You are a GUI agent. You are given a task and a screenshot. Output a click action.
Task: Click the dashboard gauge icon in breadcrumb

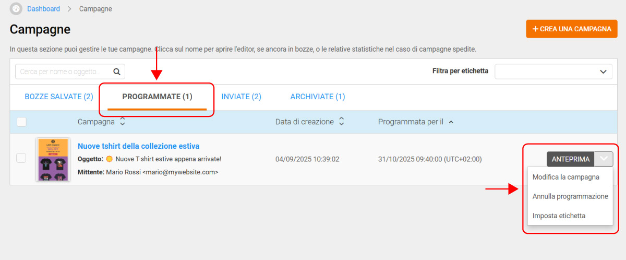[16, 9]
